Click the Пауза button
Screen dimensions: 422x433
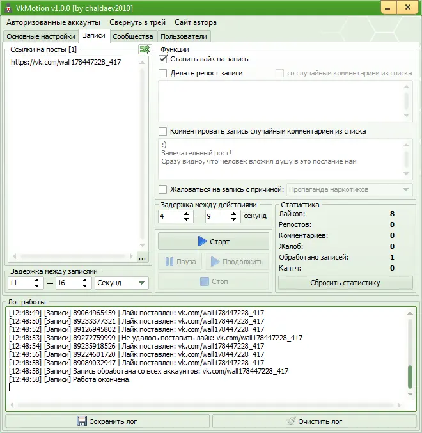pyautogui.click(x=180, y=262)
